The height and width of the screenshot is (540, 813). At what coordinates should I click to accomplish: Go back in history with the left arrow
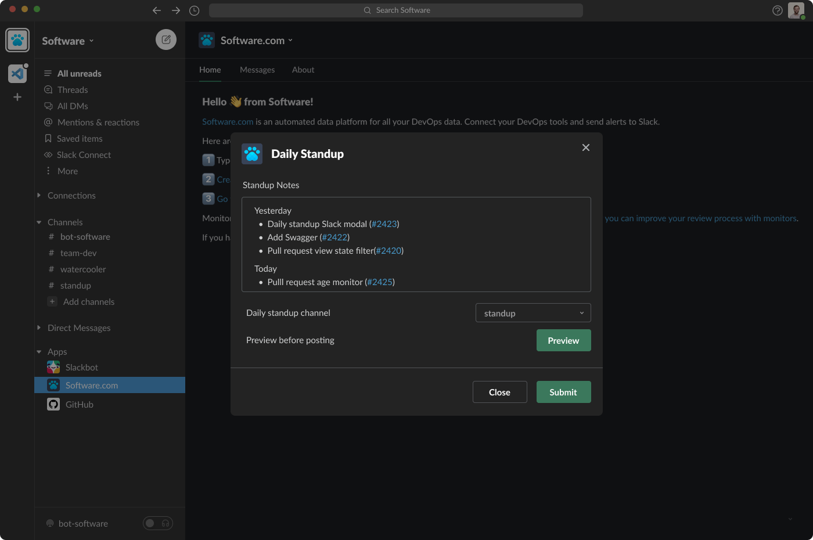pos(157,10)
